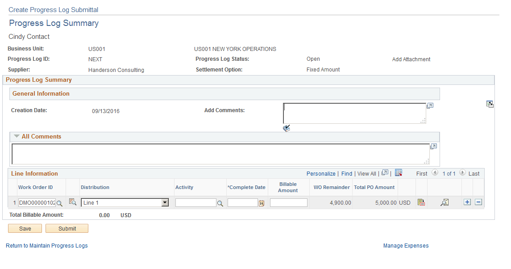Click the Complete Date input field
Screen dimensions: 511x269
coord(243,203)
